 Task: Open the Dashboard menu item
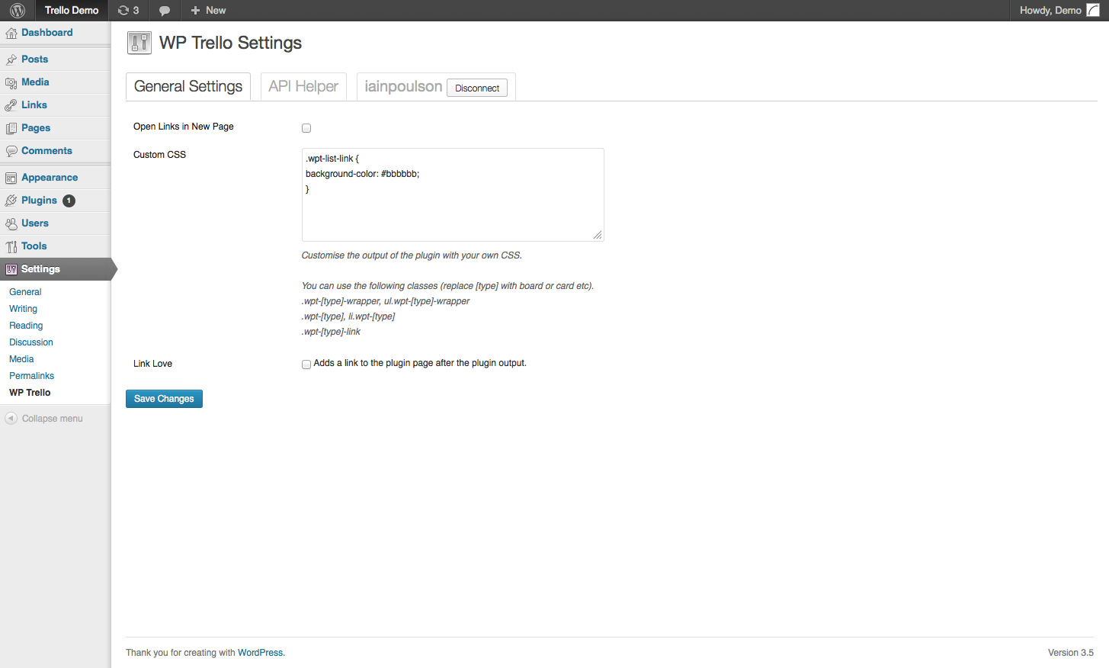point(47,33)
